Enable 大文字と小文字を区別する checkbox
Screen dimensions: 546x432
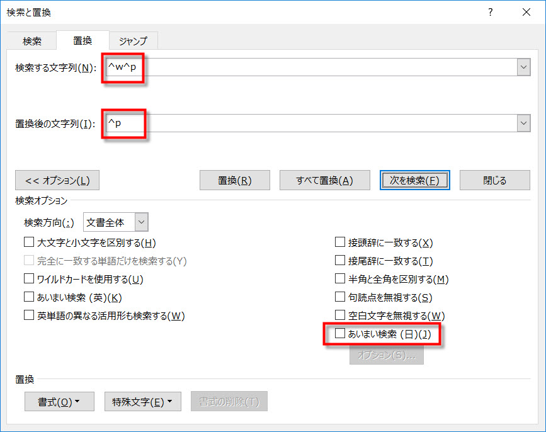click(28, 242)
